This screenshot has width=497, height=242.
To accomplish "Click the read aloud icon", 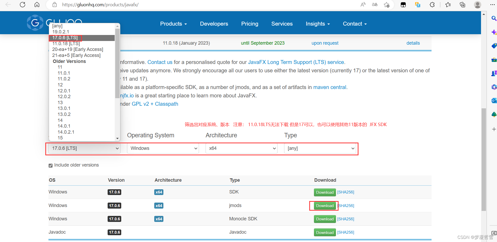I will 363,4.
